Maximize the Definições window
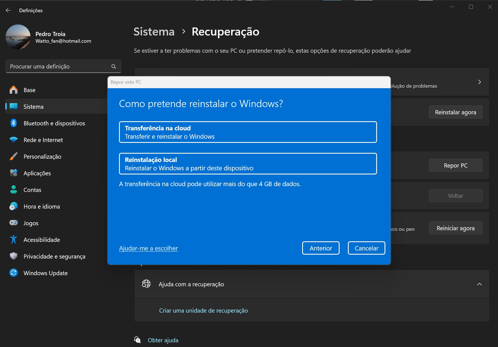498x347 pixels. pos(471,7)
